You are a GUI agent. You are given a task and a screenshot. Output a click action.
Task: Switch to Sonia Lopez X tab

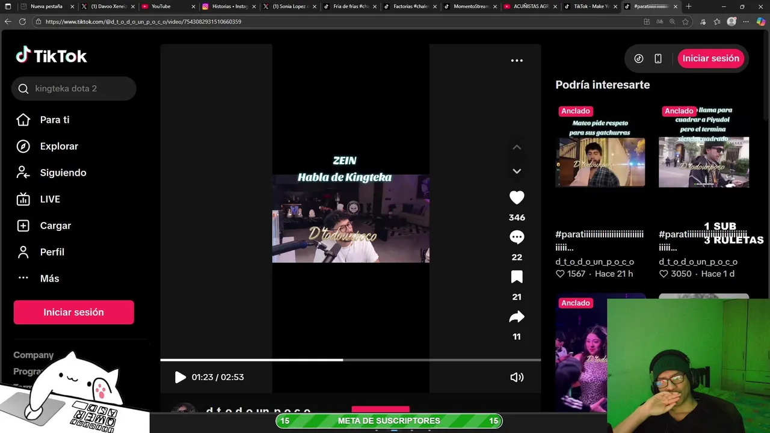[x=290, y=6]
